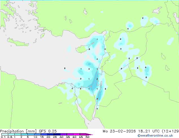Pick the 20–25 mm legend swatch
Screen dimensions: 179x138
(x=50, y=134)
